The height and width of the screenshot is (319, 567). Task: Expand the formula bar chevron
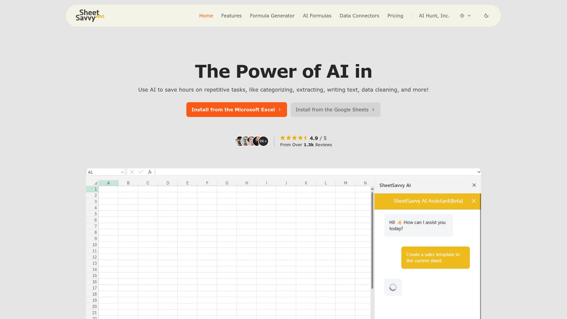(479, 172)
